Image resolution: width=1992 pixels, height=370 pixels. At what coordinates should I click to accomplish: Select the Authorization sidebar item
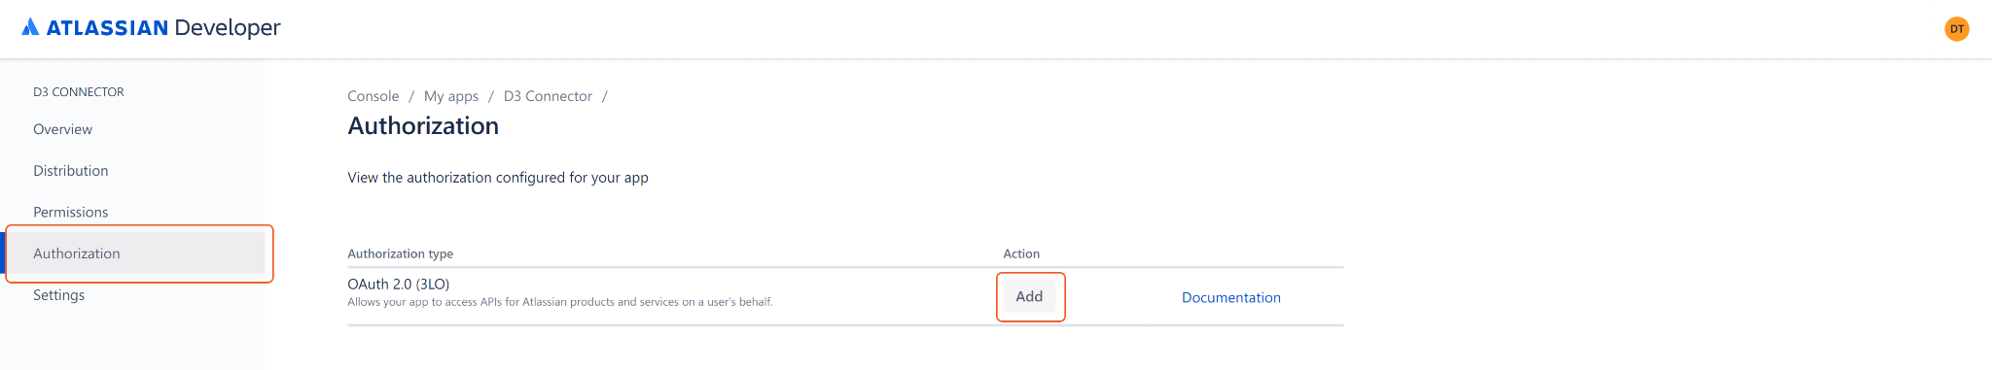point(135,253)
